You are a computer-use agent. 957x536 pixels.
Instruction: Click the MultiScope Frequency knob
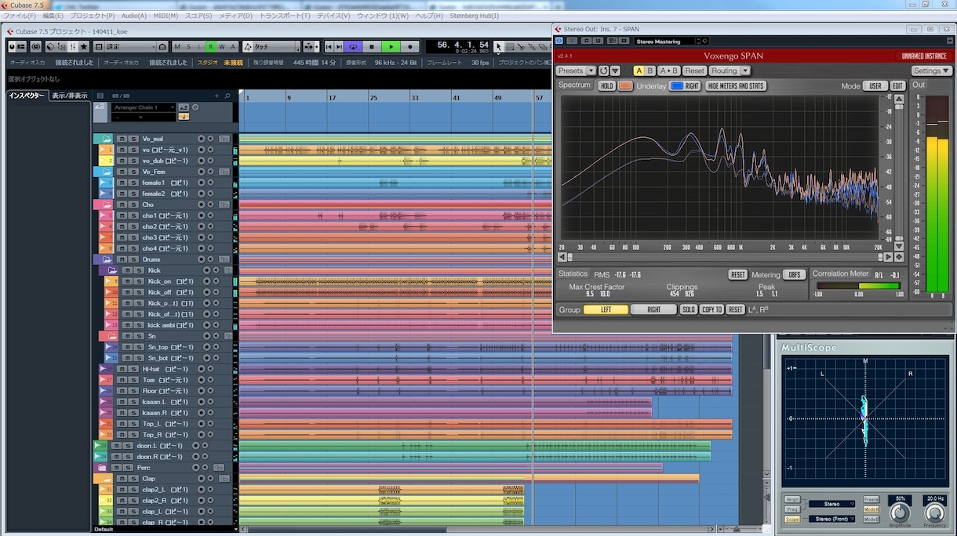(x=934, y=512)
